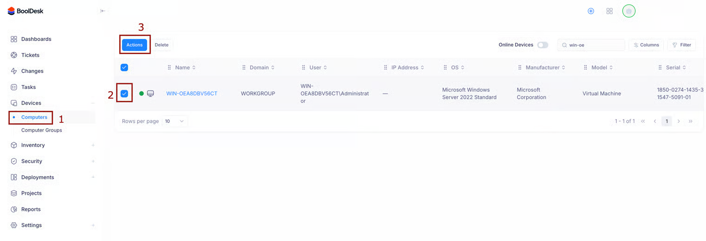
Task: Open the apps grid icon
Action: (x=609, y=11)
